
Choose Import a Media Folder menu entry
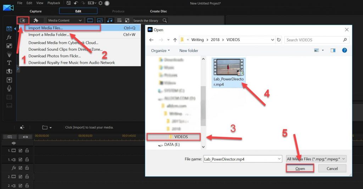coord(48,35)
